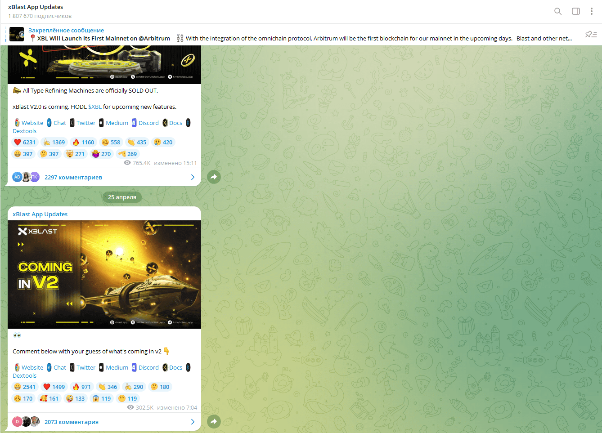Viewport: 602px width, 433px height.
Task: Toggle the shrugging person reaction with 270
Action: (102, 154)
